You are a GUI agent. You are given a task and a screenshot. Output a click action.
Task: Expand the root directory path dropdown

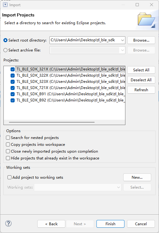tap(122, 40)
